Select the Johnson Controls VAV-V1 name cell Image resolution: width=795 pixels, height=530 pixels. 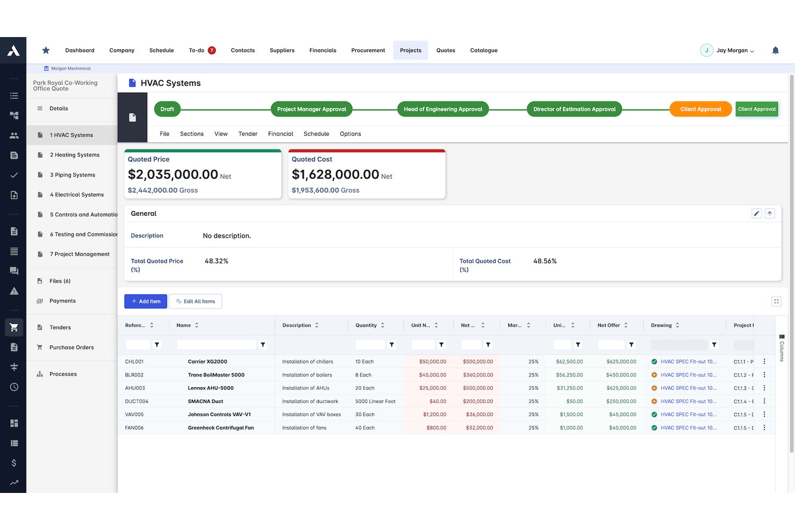[219, 415]
